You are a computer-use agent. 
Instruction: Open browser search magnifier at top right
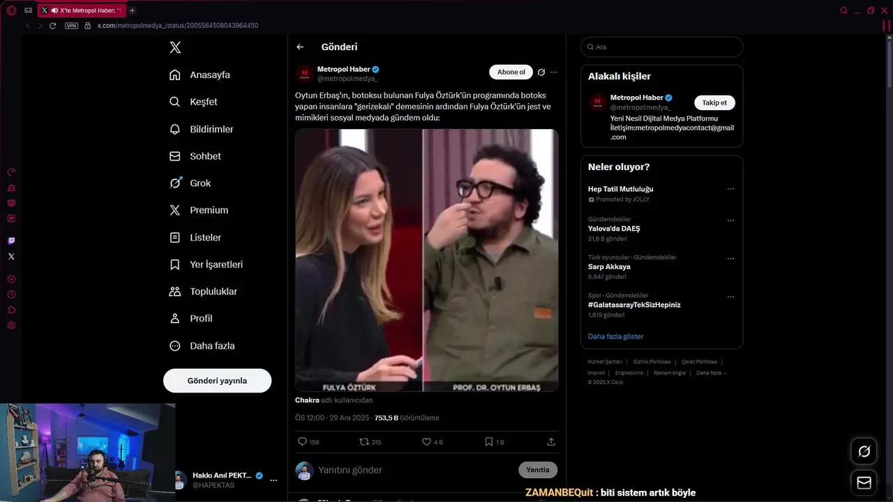coord(844,10)
